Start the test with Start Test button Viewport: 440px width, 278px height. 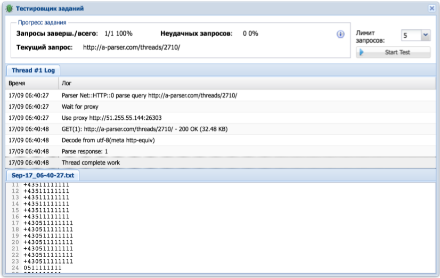pyautogui.click(x=393, y=52)
